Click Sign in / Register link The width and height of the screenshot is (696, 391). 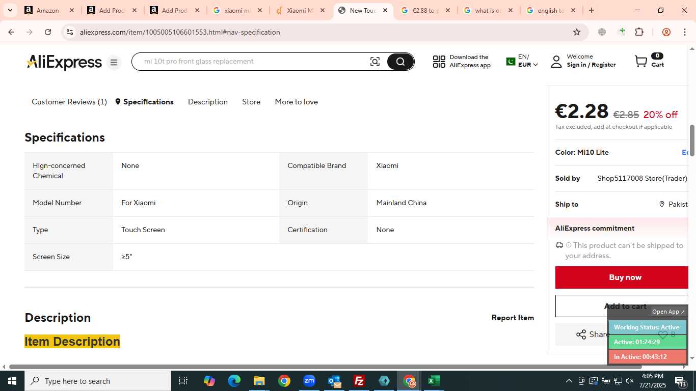[591, 65]
